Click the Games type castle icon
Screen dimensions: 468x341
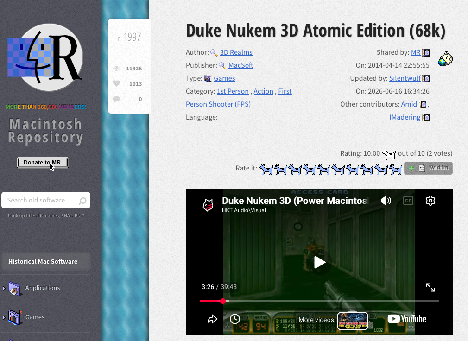tap(208, 78)
